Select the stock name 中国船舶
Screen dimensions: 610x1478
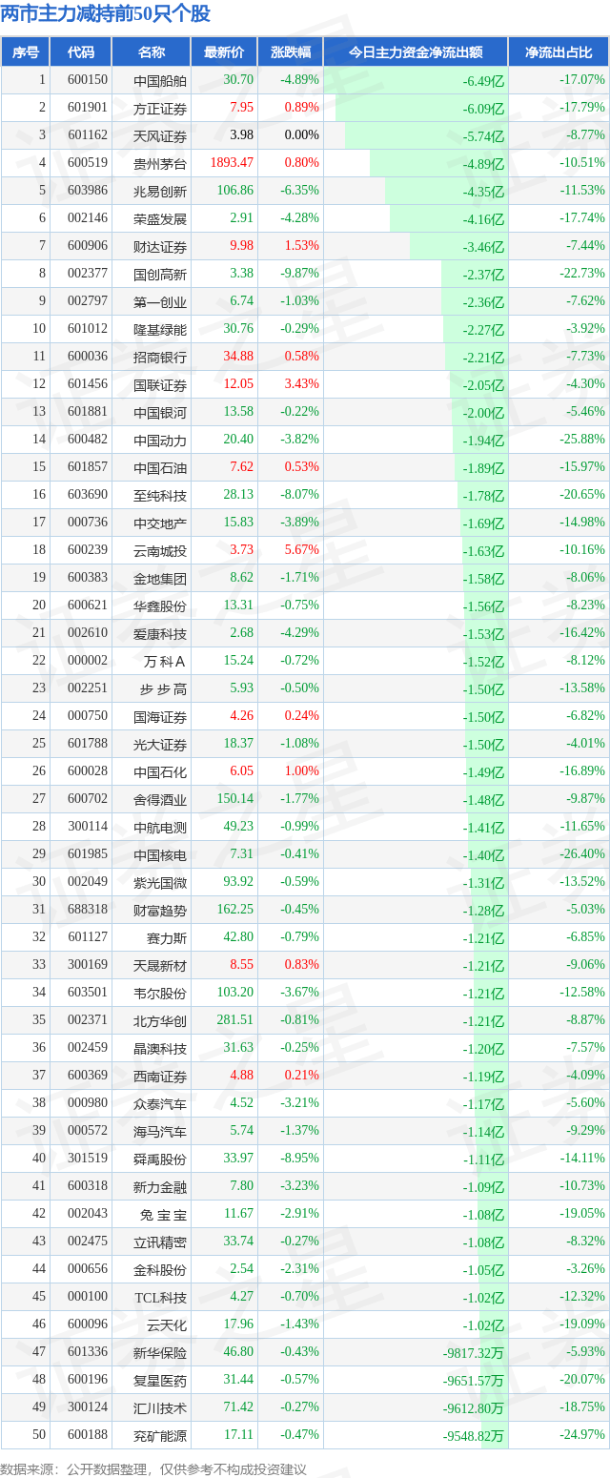click(160, 80)
